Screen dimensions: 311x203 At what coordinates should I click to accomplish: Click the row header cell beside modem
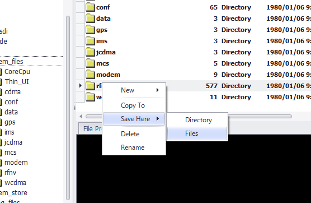(x=81, y=75)
